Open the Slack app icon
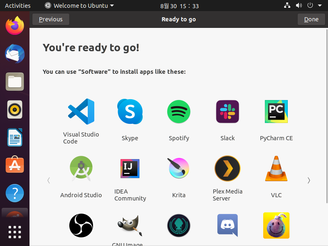The width and height of the screenshot is (328, 246). pos(228,112)
